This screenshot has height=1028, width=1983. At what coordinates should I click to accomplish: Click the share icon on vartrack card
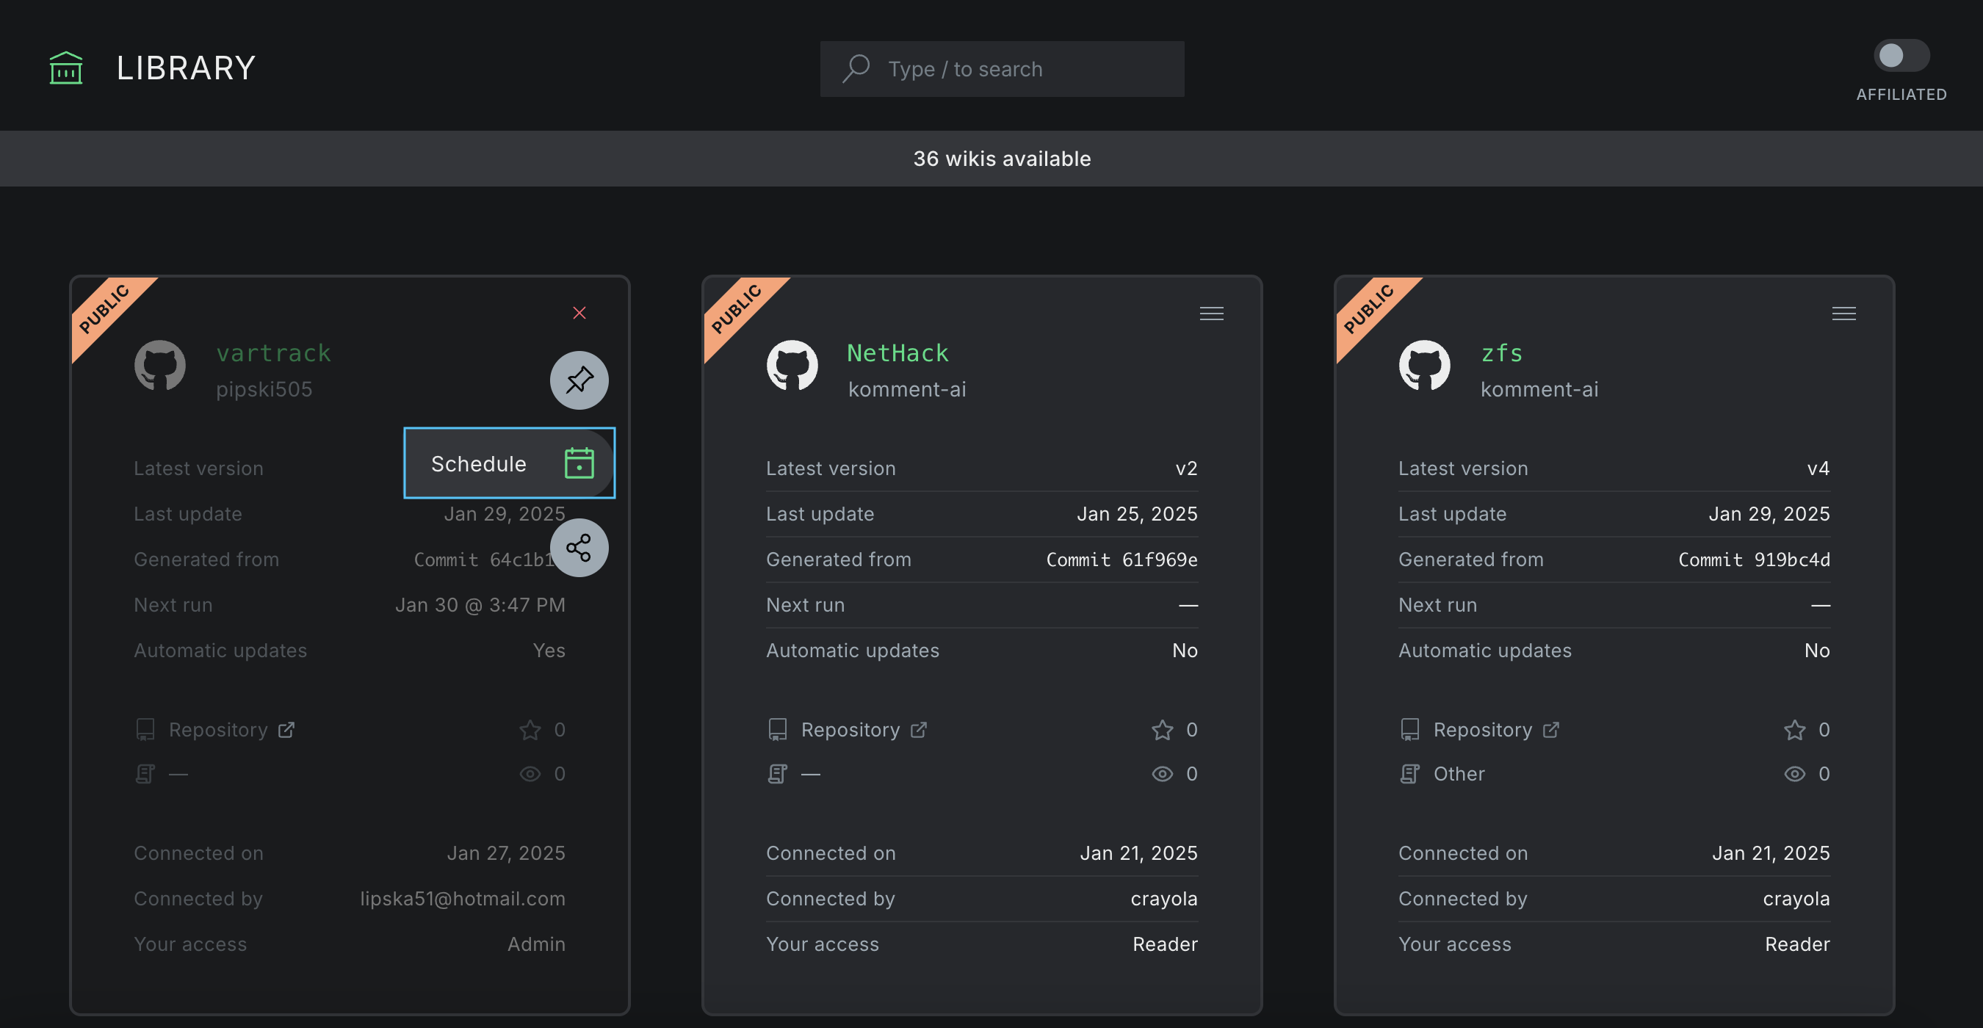point(579,547)
